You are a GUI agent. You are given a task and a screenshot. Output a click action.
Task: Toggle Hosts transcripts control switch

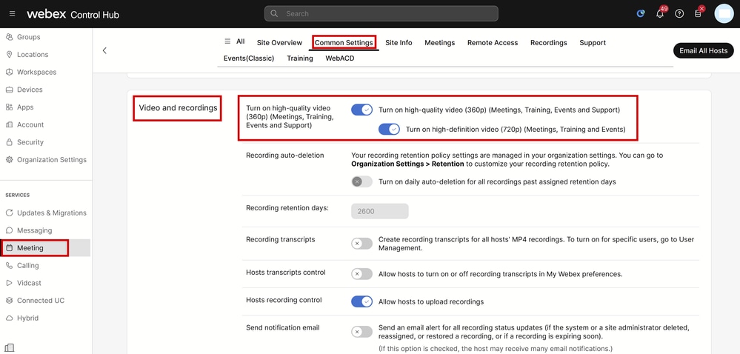(362, 274)
